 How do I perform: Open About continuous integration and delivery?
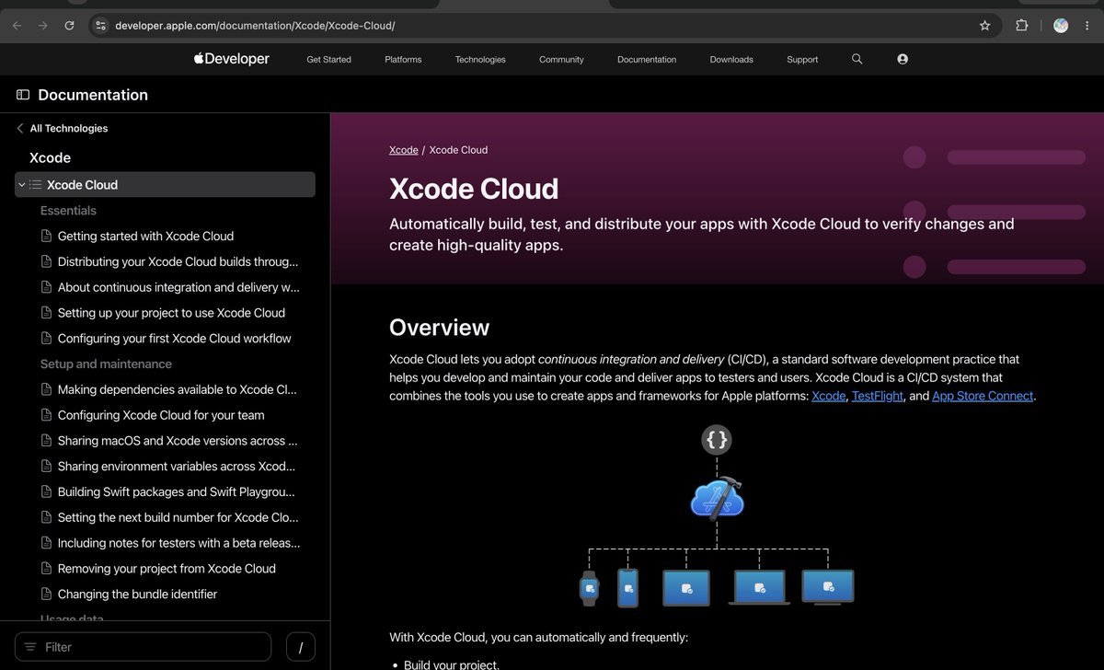point(178,288)
